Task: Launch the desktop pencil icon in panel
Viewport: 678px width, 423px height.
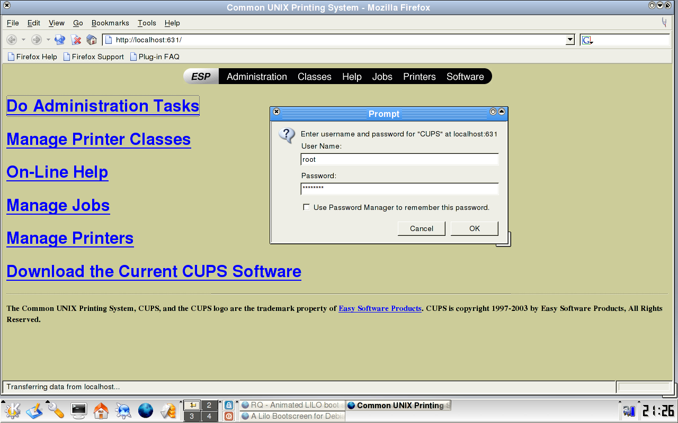Action: coord(34,410)
